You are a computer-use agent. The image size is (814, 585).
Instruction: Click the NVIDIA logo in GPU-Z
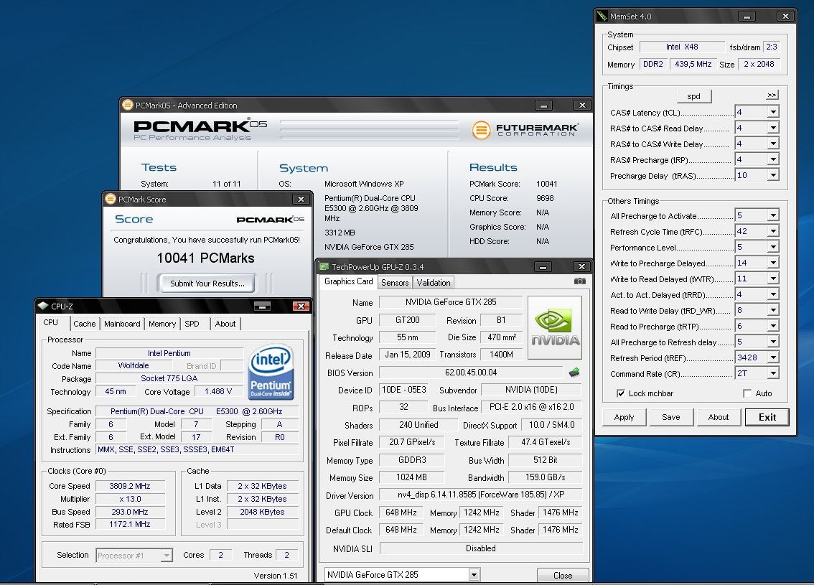[x=554, y=327]
